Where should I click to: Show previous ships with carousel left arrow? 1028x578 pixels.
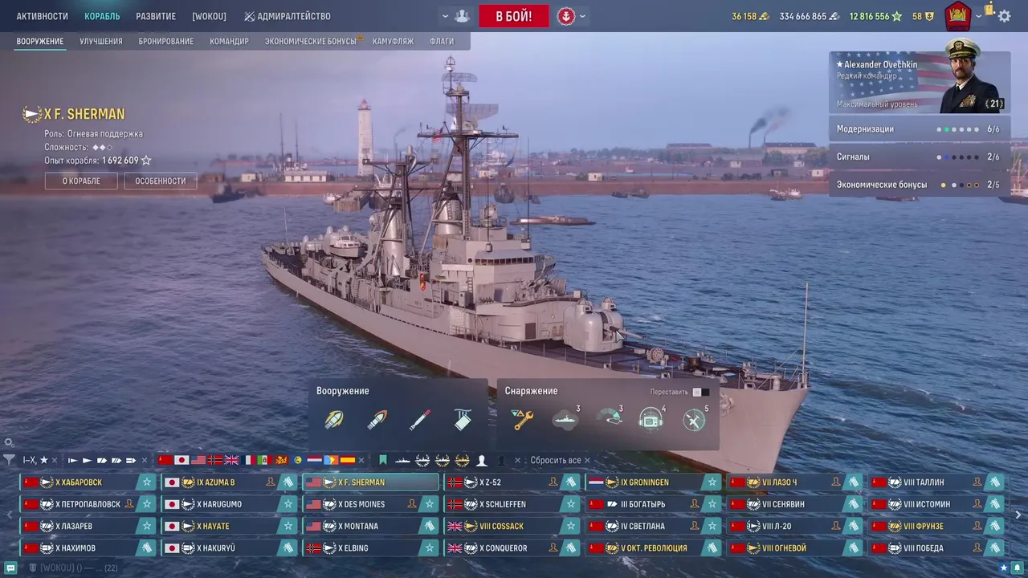(9, 515)
